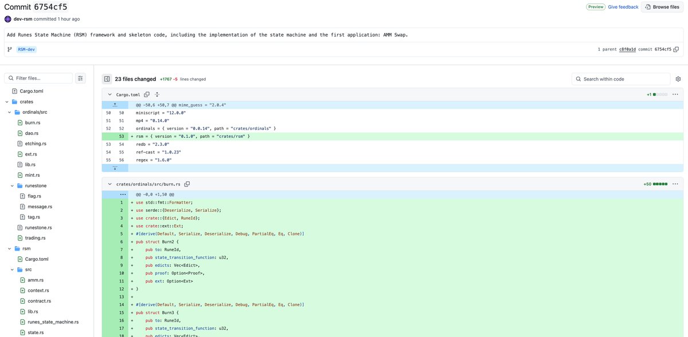Expand hidden lines above the Cargo.toml diff
This screenshot has height=337, width=688.
pos(114,104)
